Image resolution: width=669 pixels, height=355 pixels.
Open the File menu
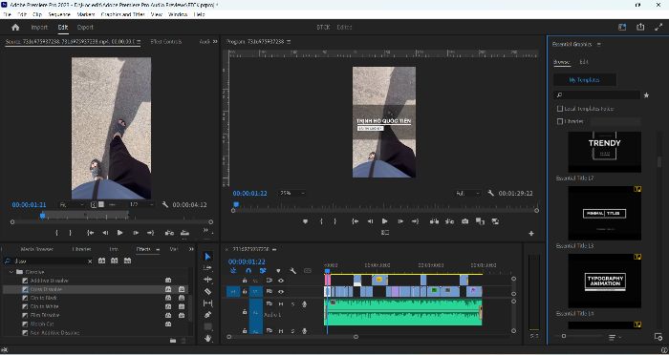tap(8, 14)
